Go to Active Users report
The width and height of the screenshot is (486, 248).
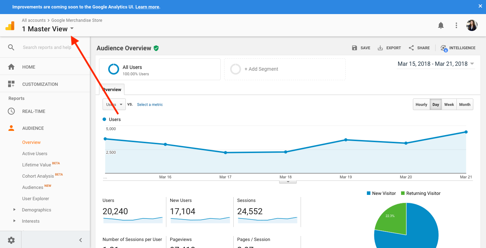coord(35,154)
